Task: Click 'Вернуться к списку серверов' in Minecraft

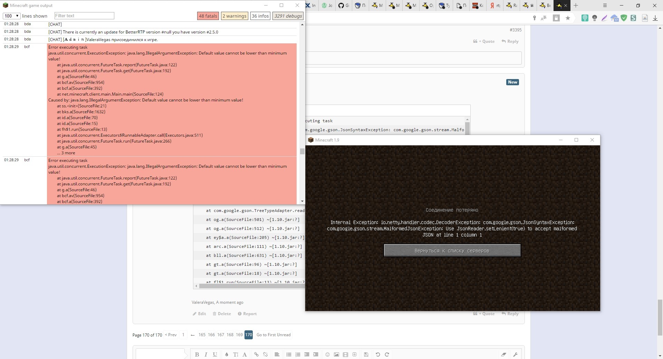Action: point(452,250)
